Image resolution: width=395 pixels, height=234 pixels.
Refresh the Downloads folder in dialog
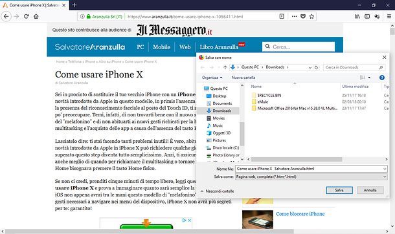click(x=317, y=67)
